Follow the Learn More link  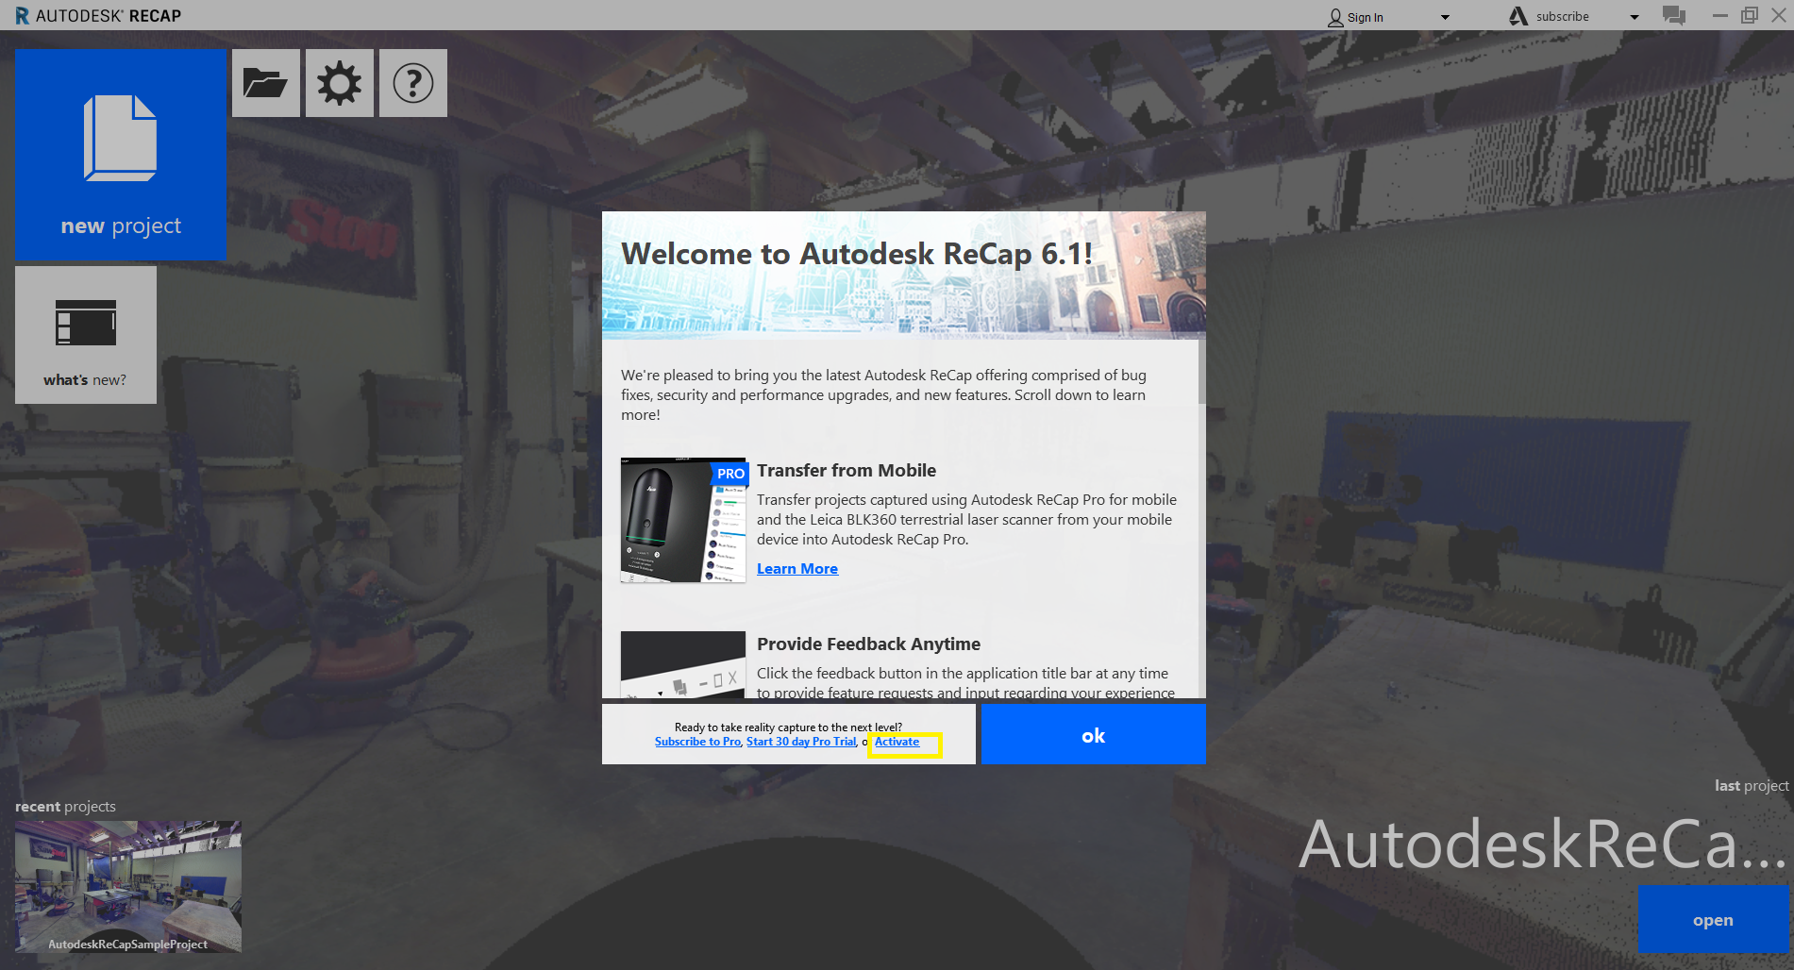[x=797, y=568]
